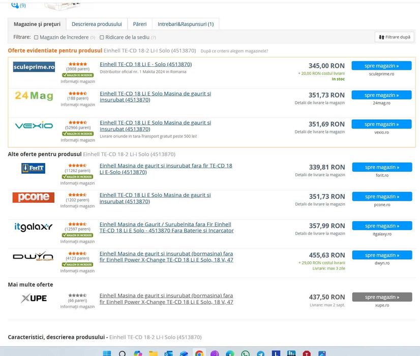Switch to the Magazine și prețuri tab
The height and width of the screenshot is (356, 420).
37,24
